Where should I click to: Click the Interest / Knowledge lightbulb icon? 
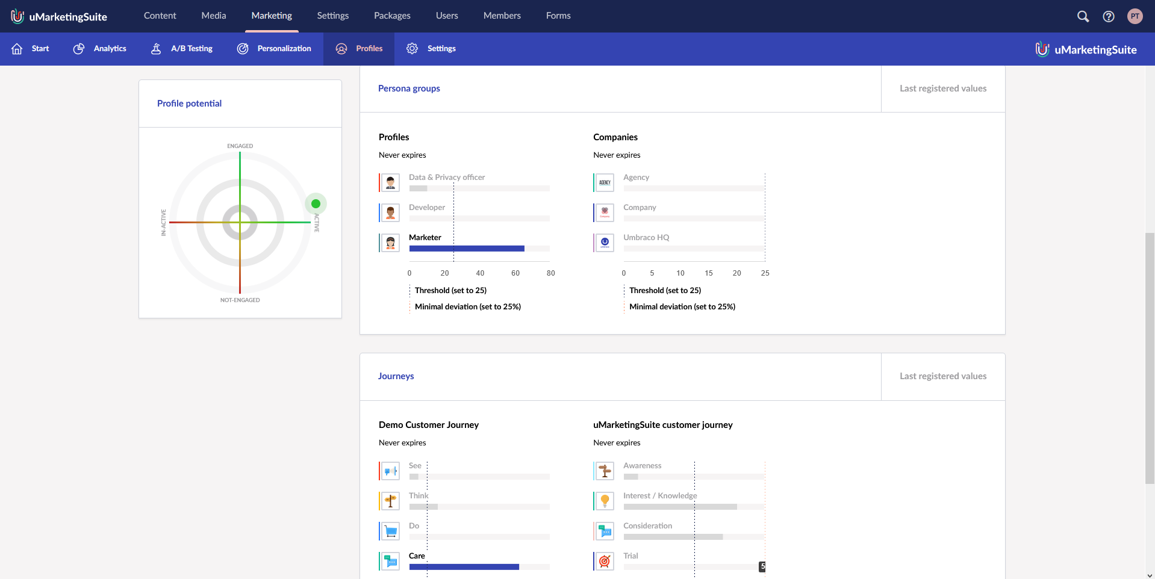click(x=605, y=501)
